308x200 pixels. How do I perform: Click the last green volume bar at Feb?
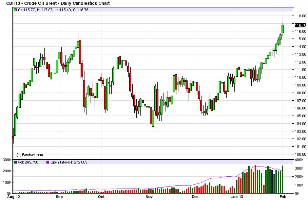tap(283, 179)
